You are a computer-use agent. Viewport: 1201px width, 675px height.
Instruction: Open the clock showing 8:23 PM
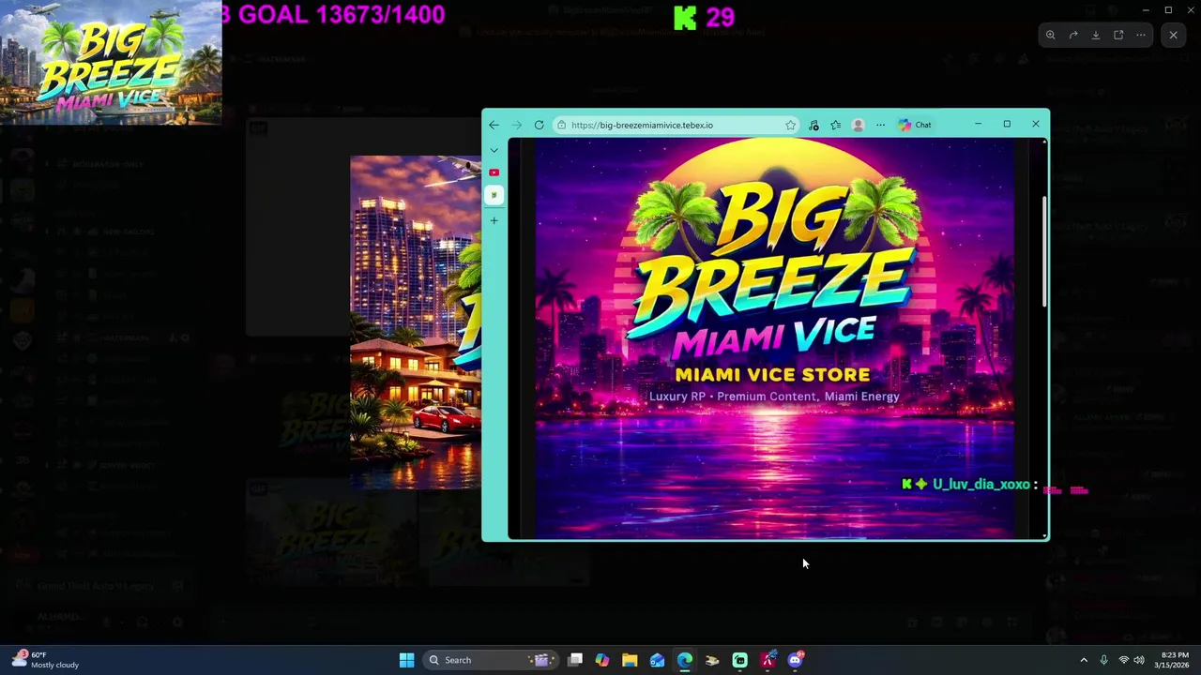[1174, 660]
